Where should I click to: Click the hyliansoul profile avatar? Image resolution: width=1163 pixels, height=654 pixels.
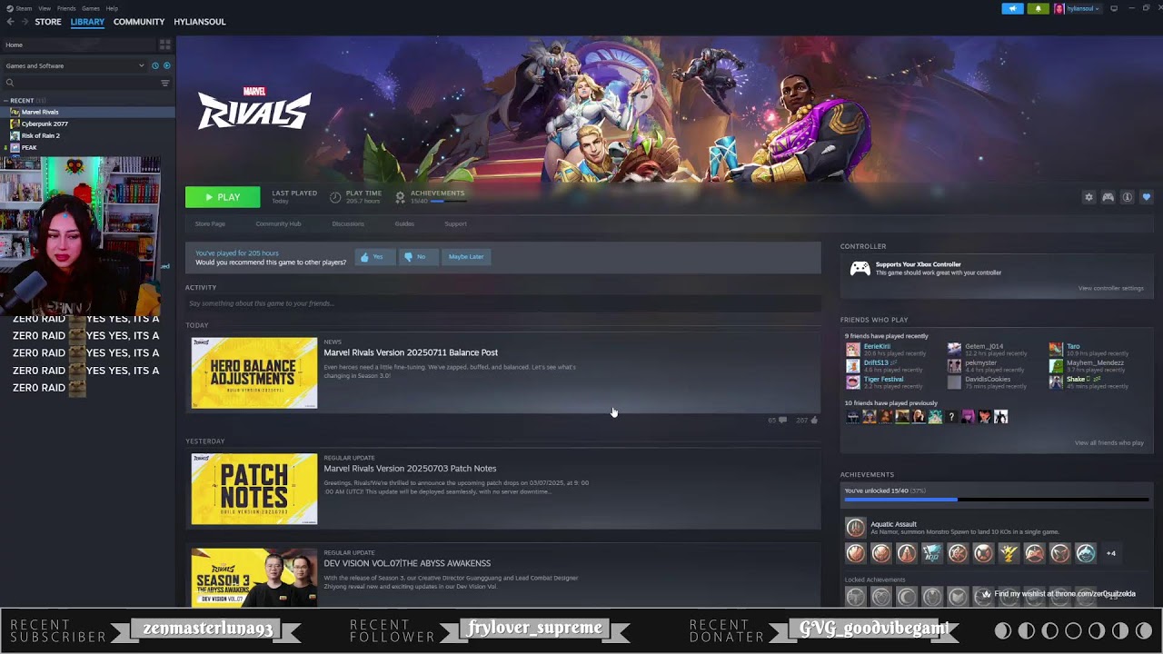1059,8
